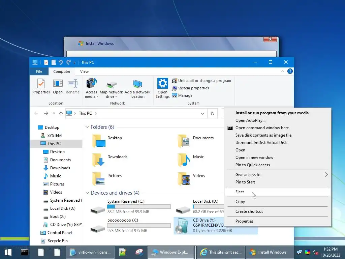Image resolution: width=345 pixels, height=259 pixels.
Task: Click the address bar showing This PC
Action: (x=136, y=113)
